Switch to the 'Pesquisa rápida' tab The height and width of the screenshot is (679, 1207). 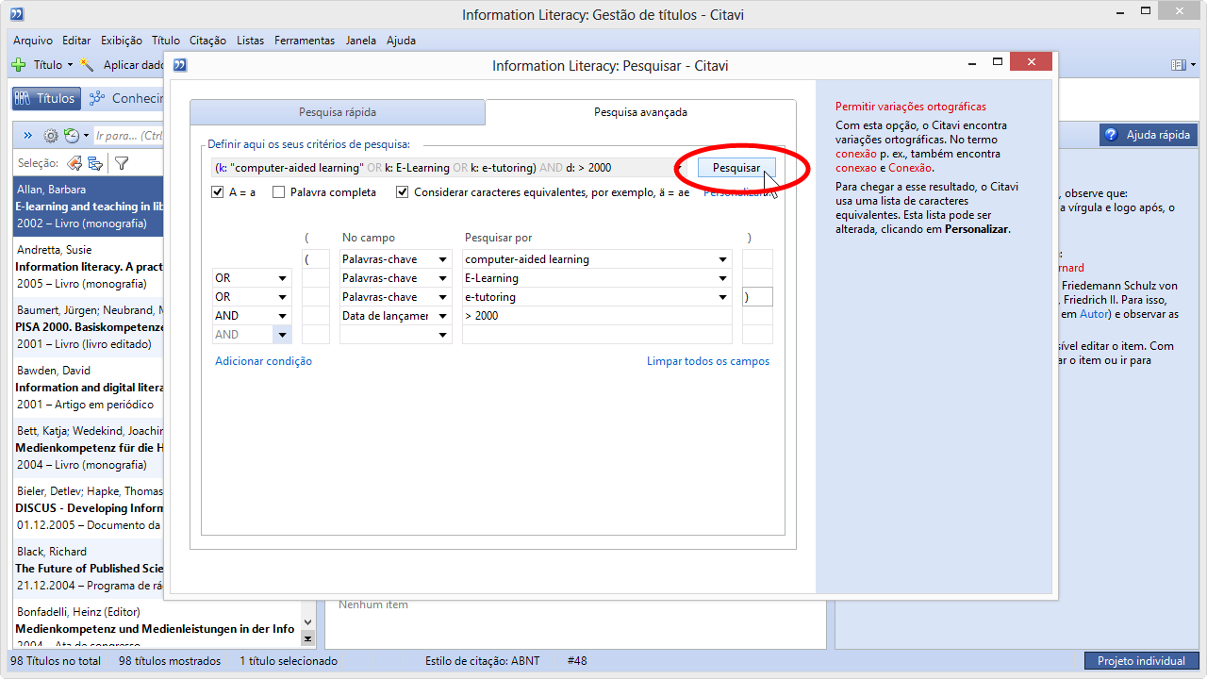(338, 112)
